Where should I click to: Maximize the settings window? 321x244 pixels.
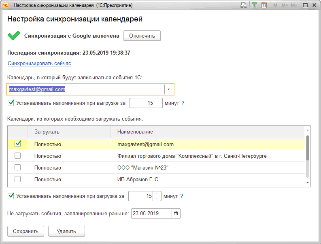coord(305,5)
